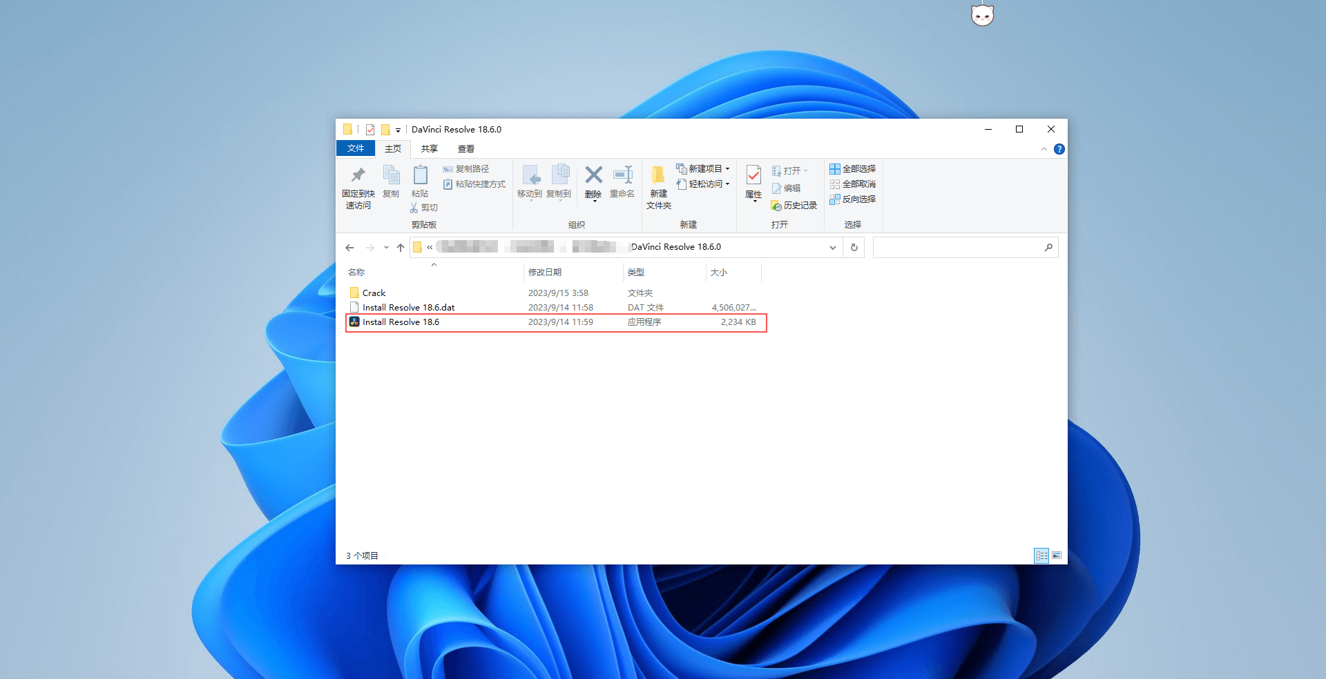Click the Pin to Quick Access icon

coord(358,176)
